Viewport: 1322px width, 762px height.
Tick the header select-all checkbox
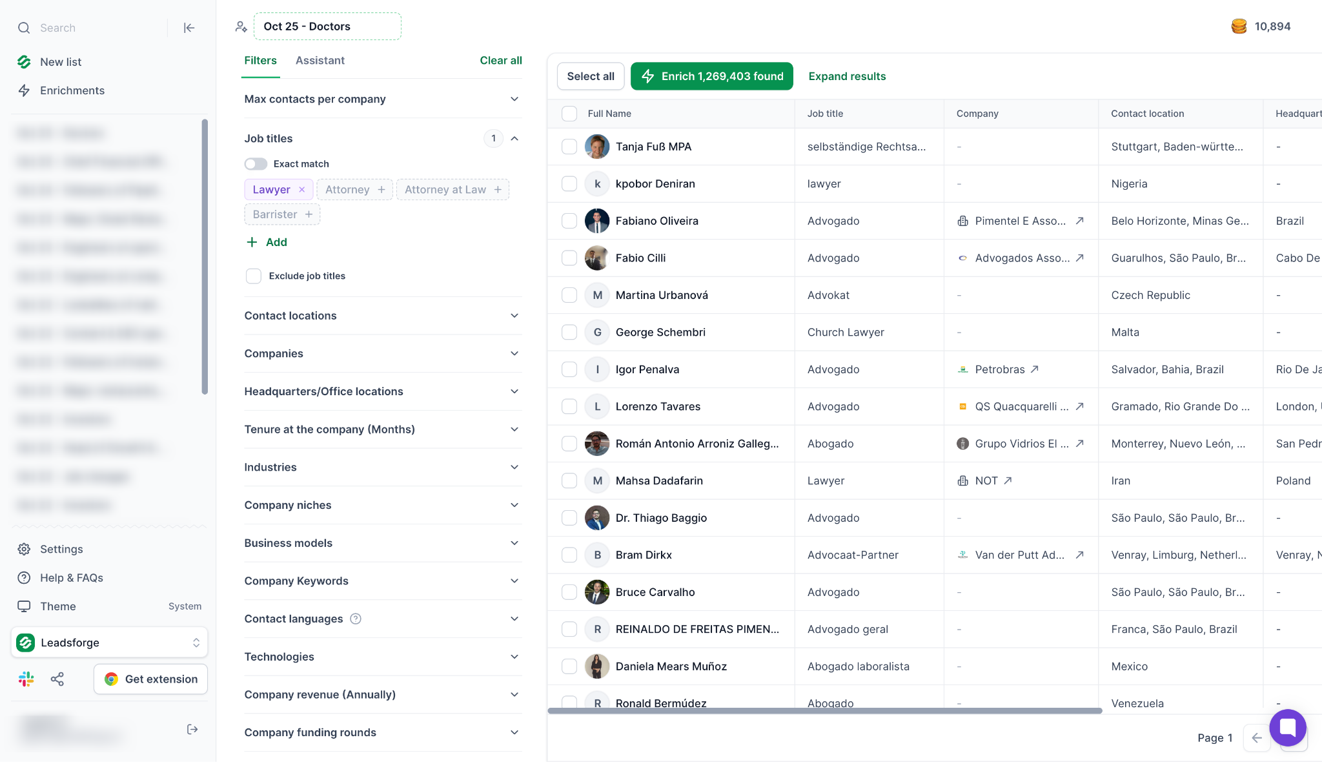click(569, 114)
